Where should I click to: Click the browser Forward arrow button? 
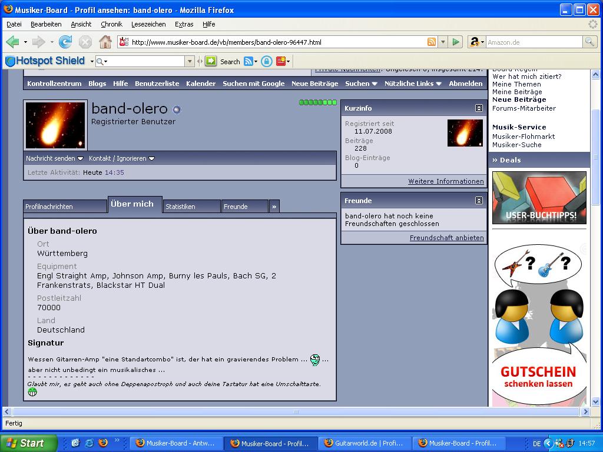point(38,42)
